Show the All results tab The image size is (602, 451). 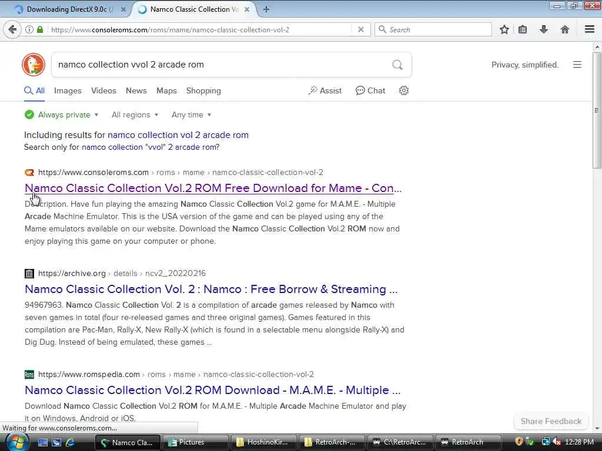34,91
